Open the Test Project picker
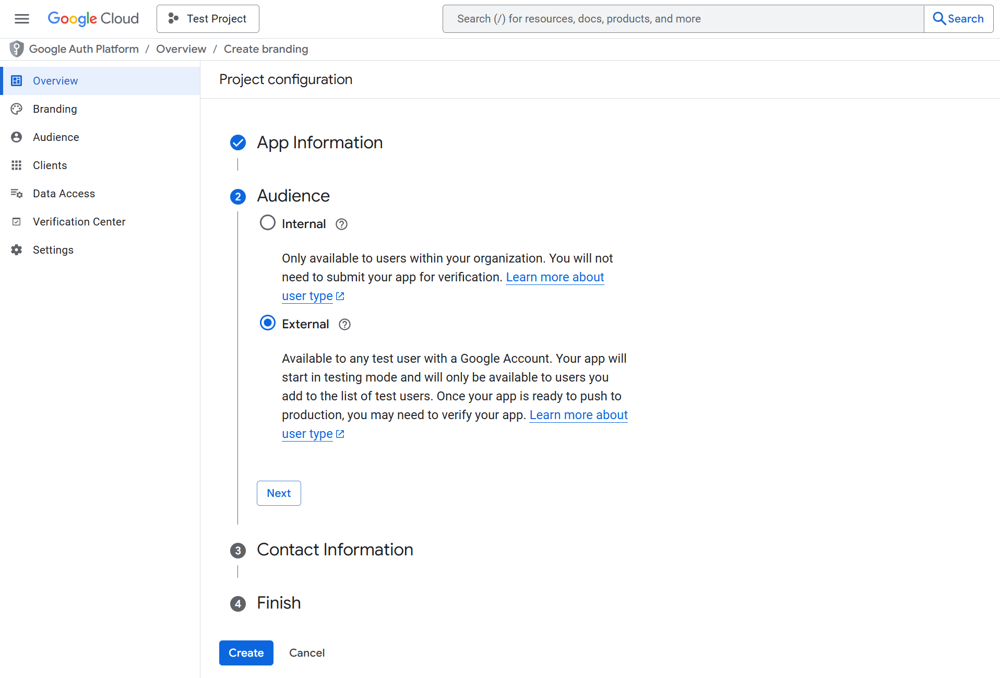 point(207,18)
